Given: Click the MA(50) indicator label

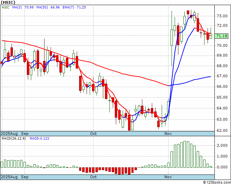Looking at the screenshot, I should 42,7.
